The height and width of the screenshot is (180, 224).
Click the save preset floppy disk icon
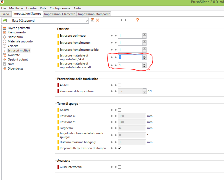[92, 20]
